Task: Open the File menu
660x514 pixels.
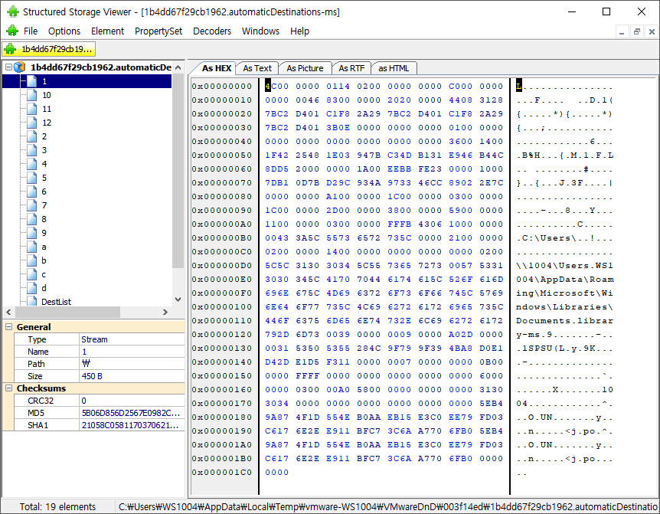Action: (31, 31)
